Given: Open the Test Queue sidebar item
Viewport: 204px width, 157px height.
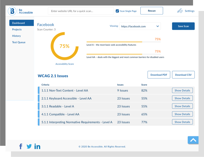Looking at the screenshot, I should (x=19, y=42).
